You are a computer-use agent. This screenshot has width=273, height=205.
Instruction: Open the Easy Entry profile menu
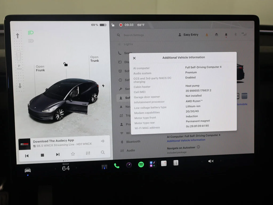[188, 35]
